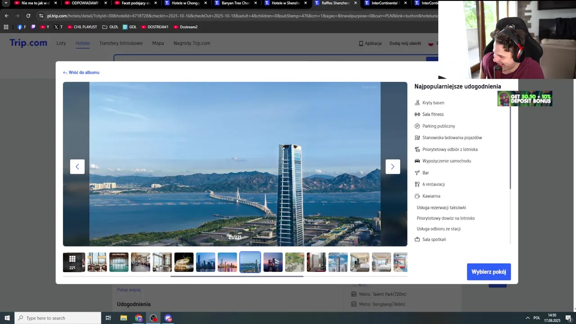Open the Chrome apps grid bookmark icon
The height and width of the screenshot is (324, 576).
(6, 27)
